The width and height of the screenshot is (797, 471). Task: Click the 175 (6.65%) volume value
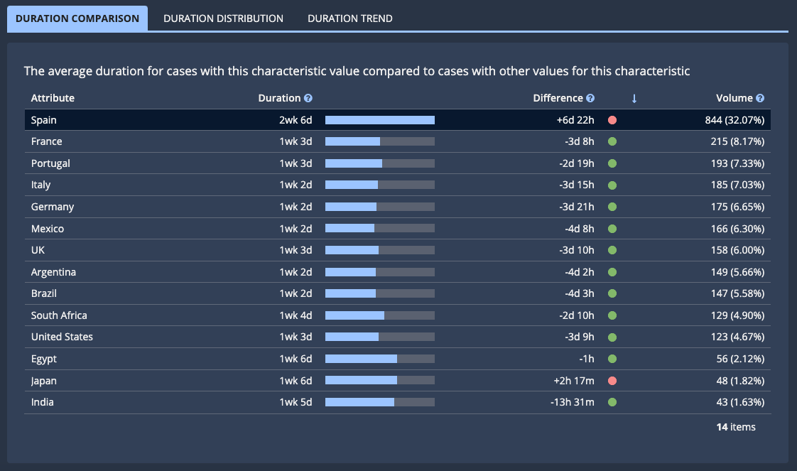pyautogui.click(x=737, y=207)
